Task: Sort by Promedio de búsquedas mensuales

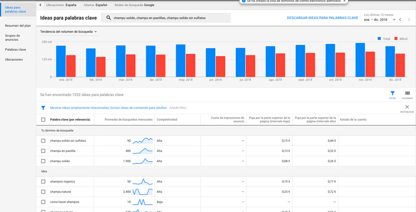Action: (x=129, y=120)
